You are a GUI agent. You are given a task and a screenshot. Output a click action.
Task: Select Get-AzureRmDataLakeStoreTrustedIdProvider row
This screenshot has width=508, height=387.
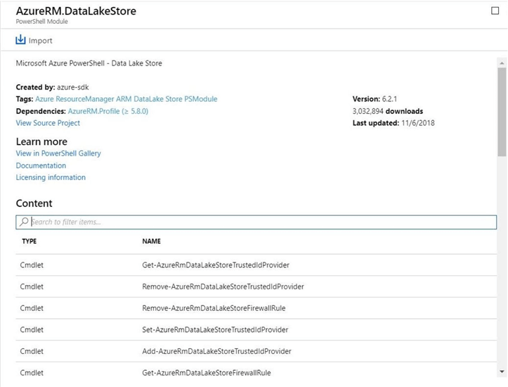click(216, 265)
